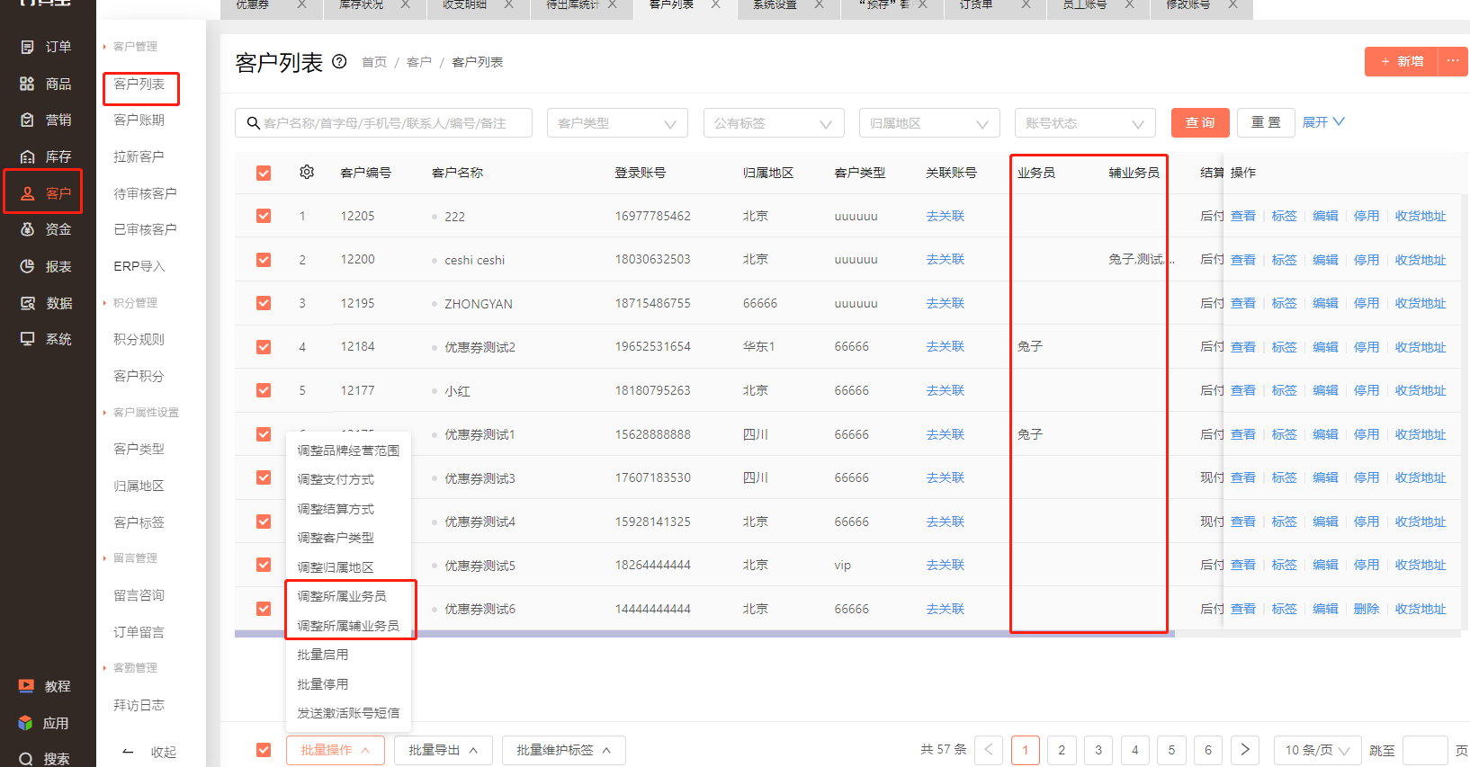1470x767 pixels.
Task: Click the horizontal table scrollbar
Action: [x=704, y=634]
